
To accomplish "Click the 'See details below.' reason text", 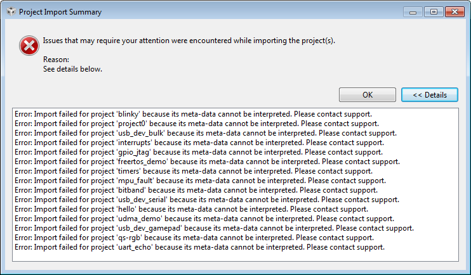I will pos(72,69).
